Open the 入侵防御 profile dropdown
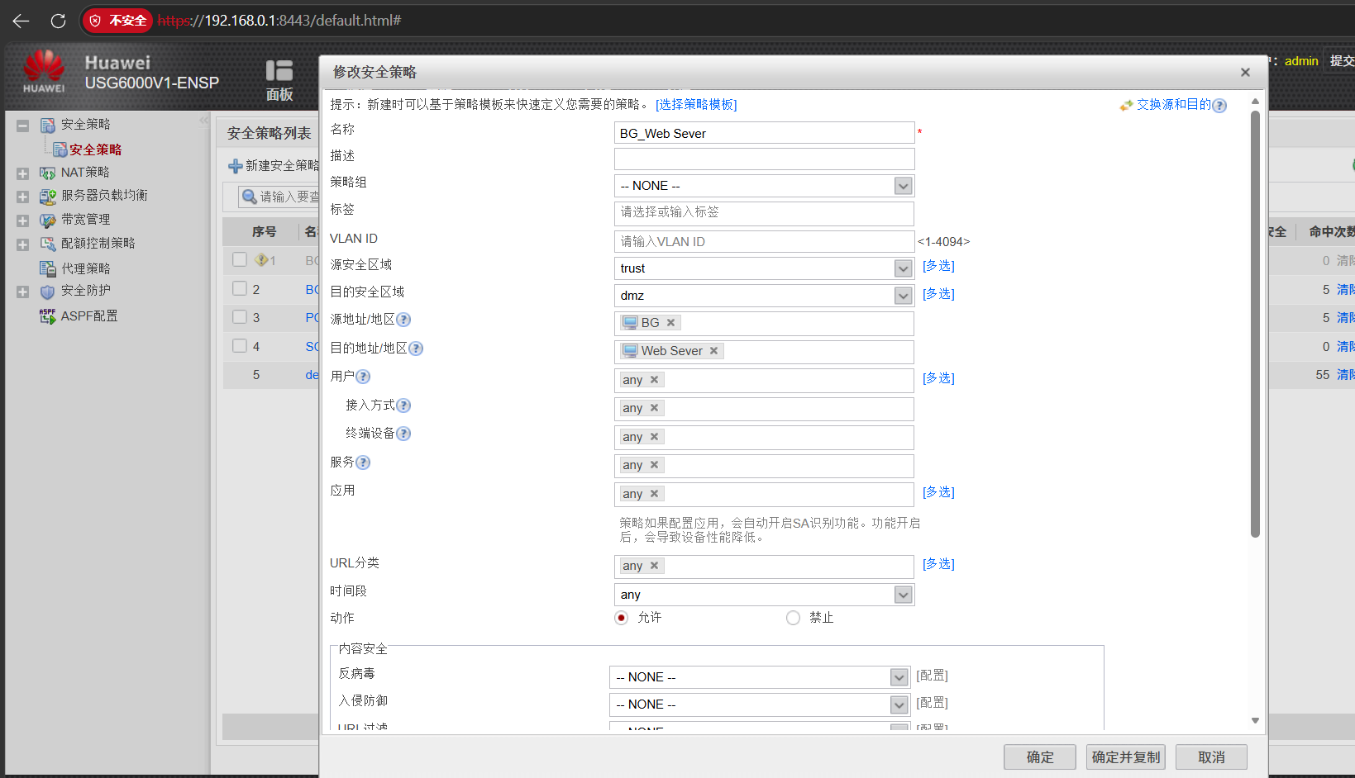This screenshot has width=1355, height=778. point(899,704)
